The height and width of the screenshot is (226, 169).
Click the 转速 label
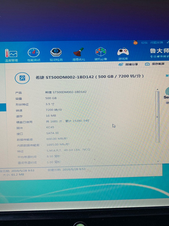[19, 111]
